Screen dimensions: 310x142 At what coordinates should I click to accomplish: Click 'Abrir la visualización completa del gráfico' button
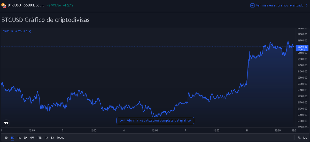(x=155, y=120)
